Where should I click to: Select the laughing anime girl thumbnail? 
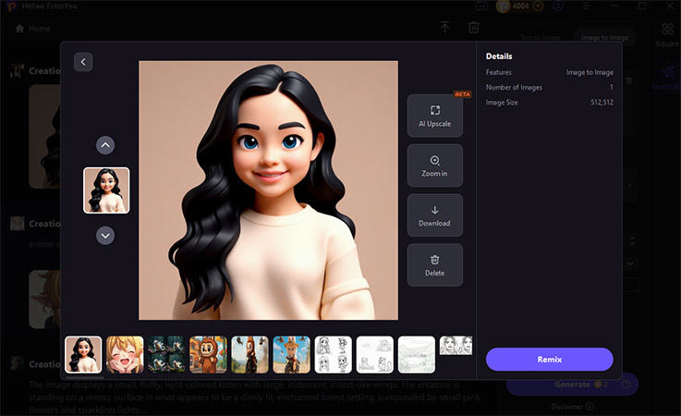click(125, 354)
